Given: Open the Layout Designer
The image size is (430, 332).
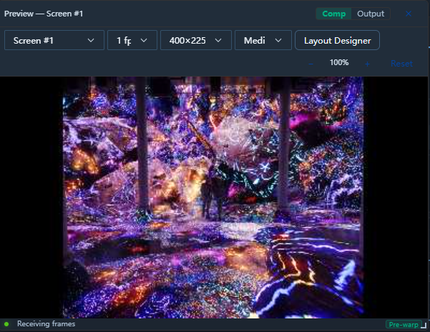Looking at the screenshot, I should pyautogui.click(x=337, y=40).
